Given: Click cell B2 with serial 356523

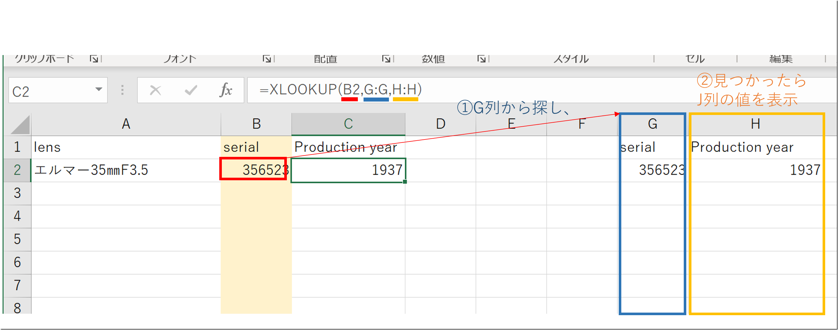Looking at the screenshot, I should pos(256,170).
